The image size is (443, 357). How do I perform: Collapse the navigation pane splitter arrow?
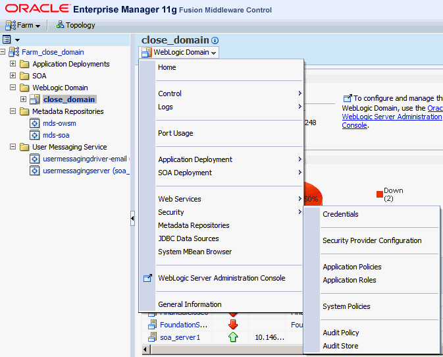click(132, 218)
